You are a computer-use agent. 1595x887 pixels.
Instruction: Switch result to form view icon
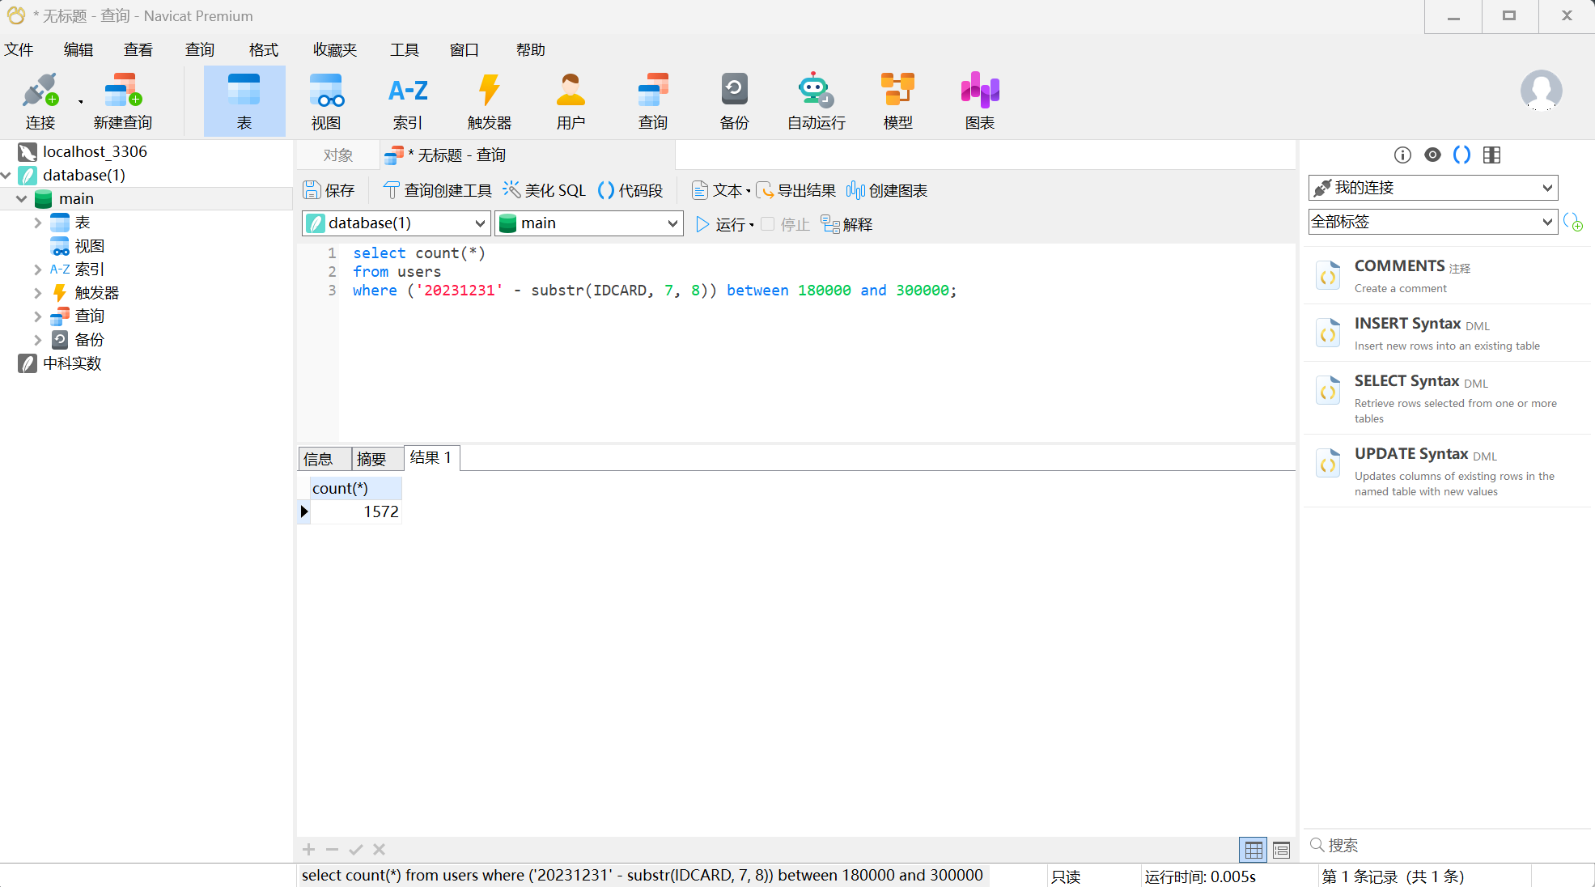coord(1281,850)
